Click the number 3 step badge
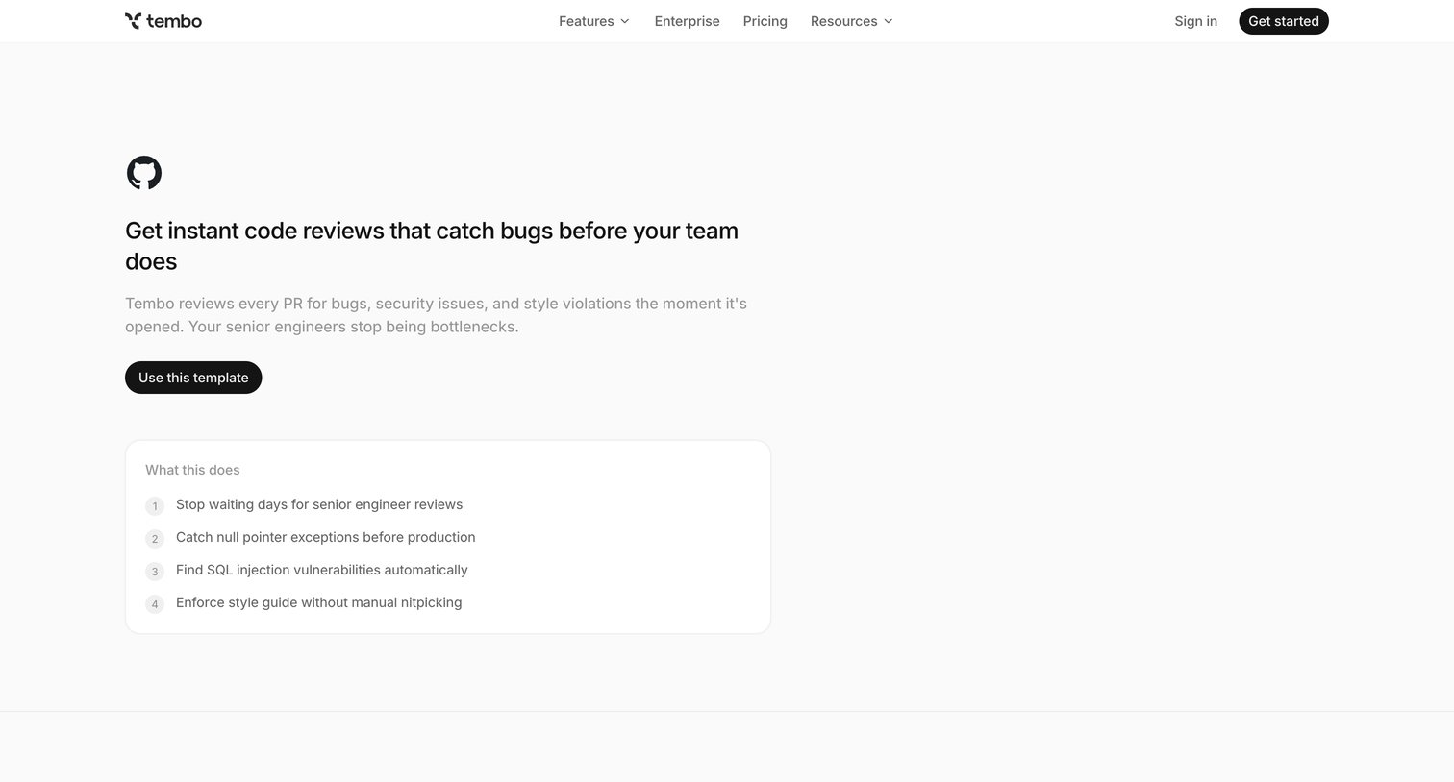This screenshot has height=782, width=1454. (155, 572)
